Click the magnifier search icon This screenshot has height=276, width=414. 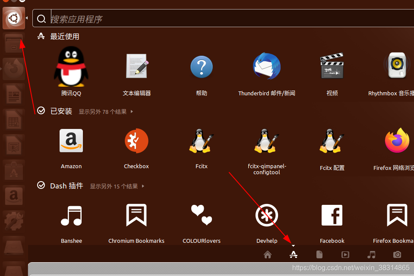(x=41, y=19)
